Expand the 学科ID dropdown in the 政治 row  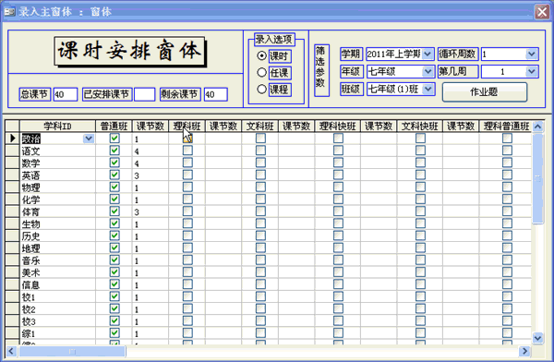89,139
